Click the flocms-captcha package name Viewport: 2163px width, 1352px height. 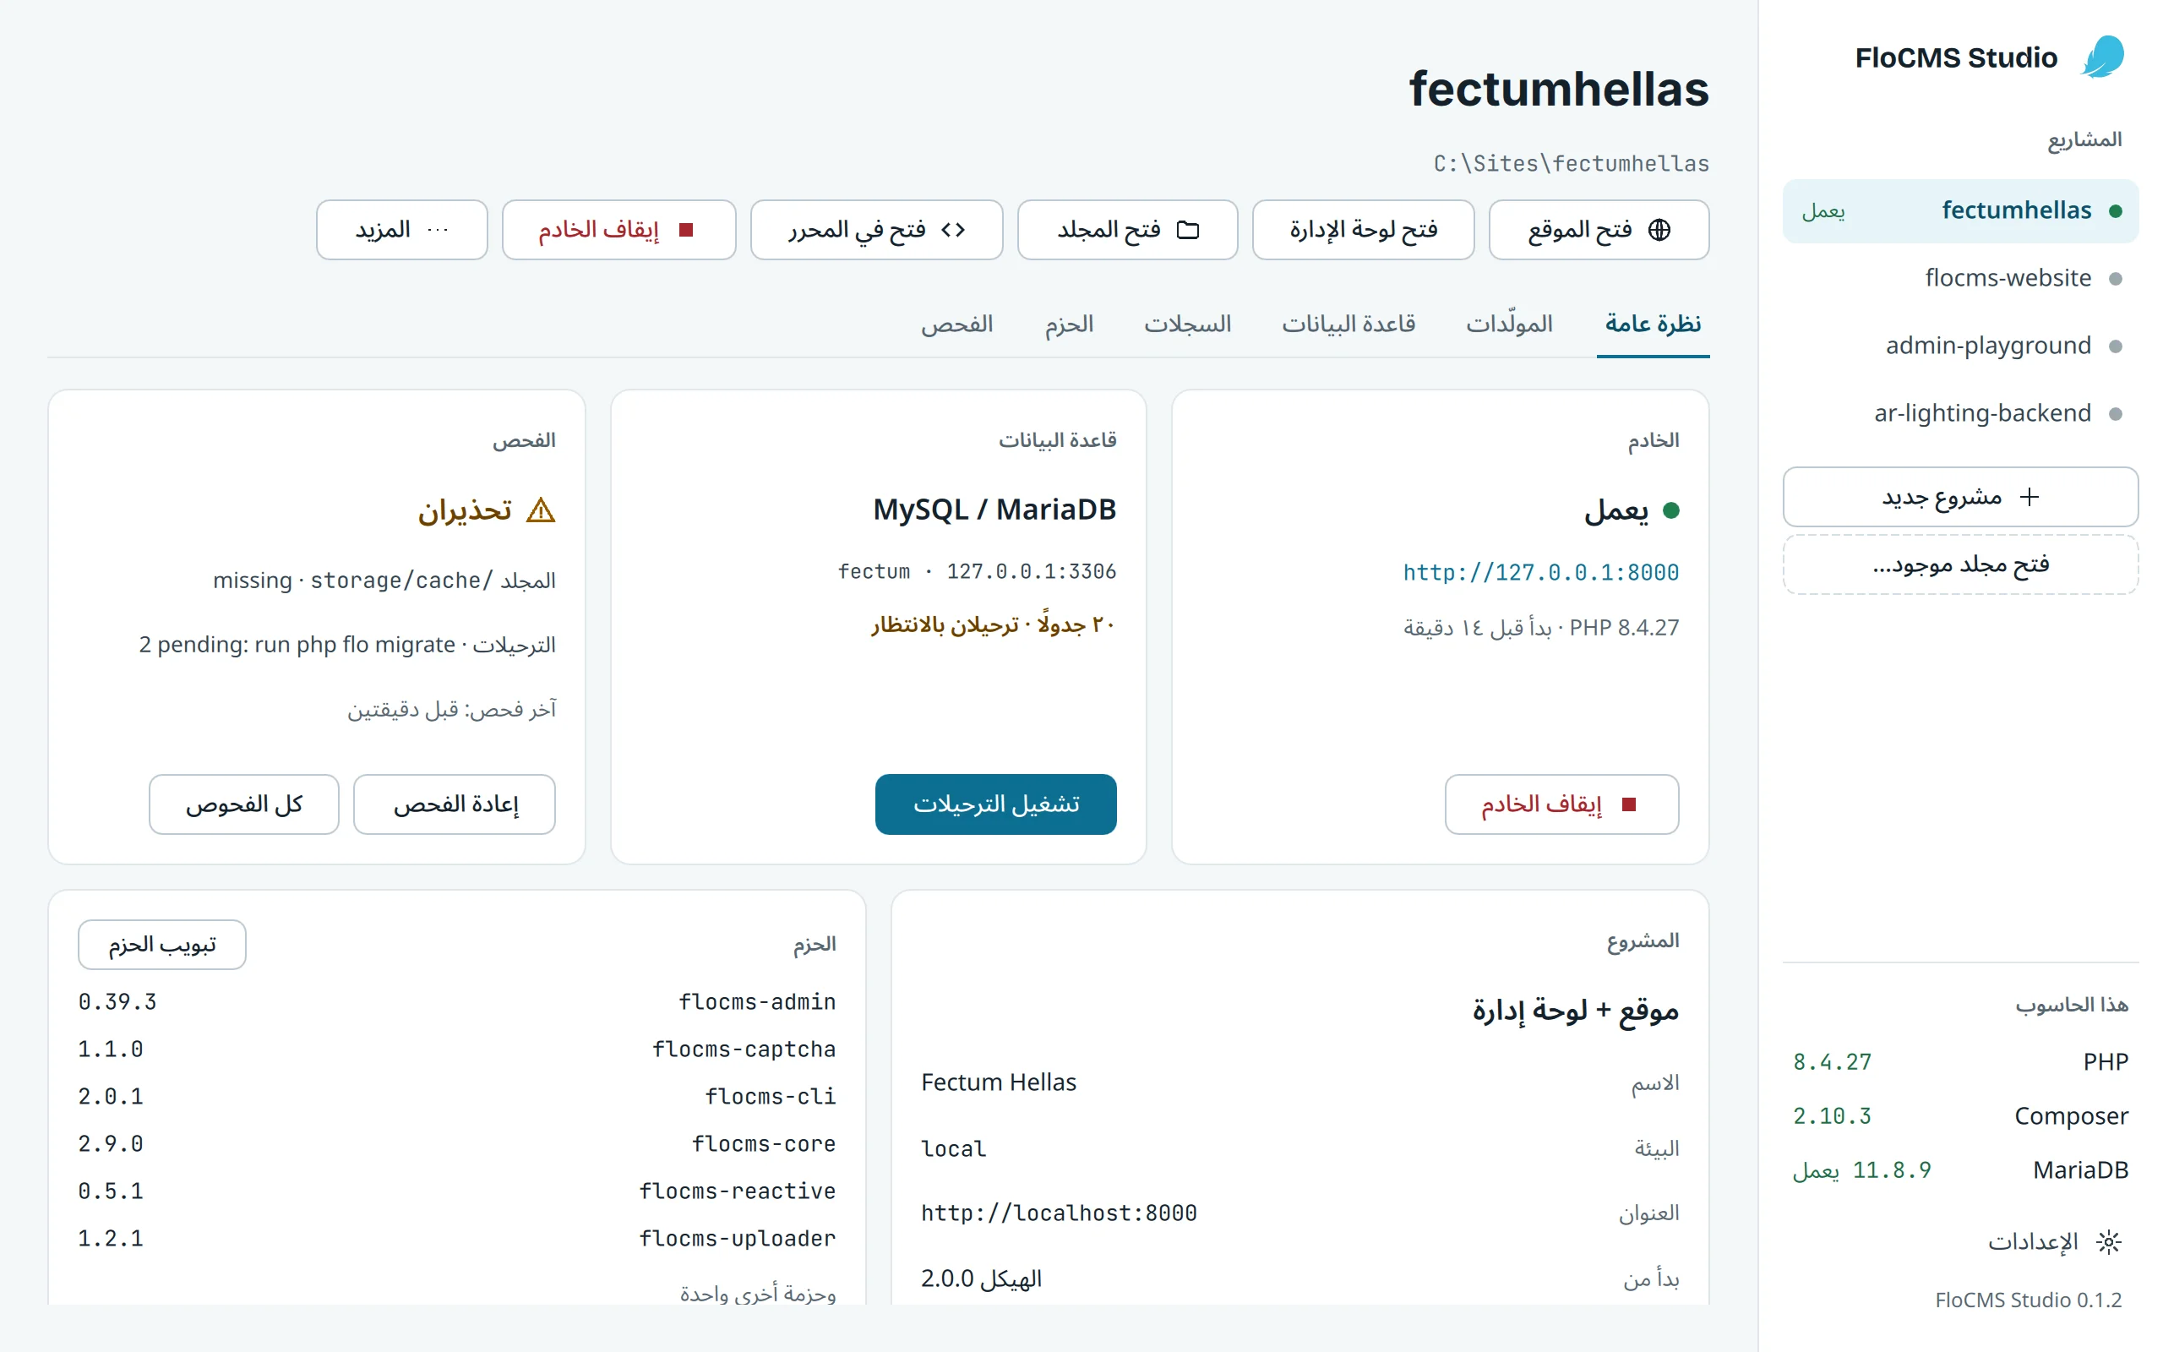click(744, 1049)
